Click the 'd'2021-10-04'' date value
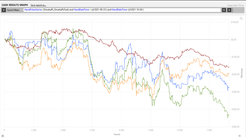The height and width of the screenshot is (138, 246). (x=136, y=10)
